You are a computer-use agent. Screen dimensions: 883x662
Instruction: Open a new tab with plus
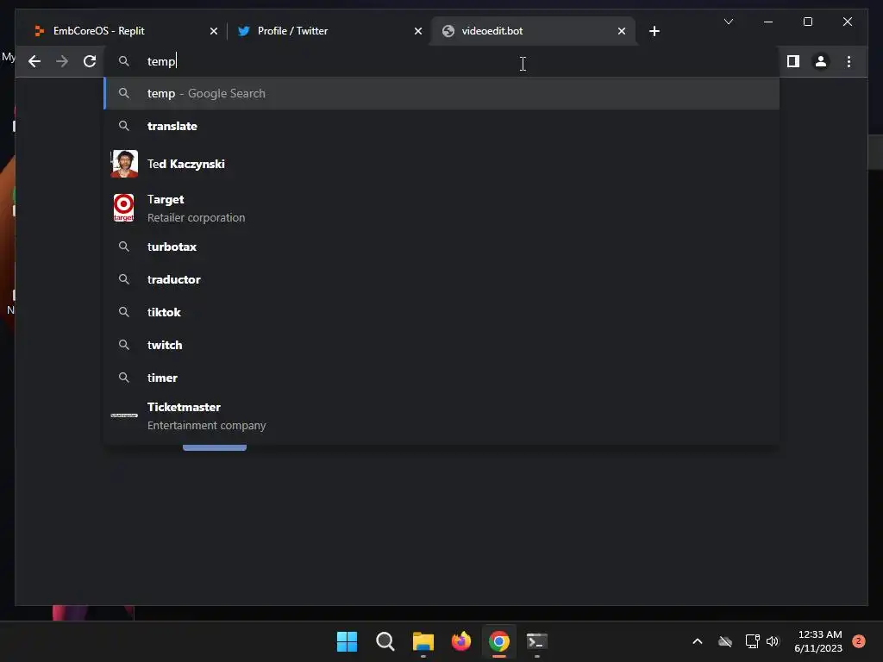(654, 31)
